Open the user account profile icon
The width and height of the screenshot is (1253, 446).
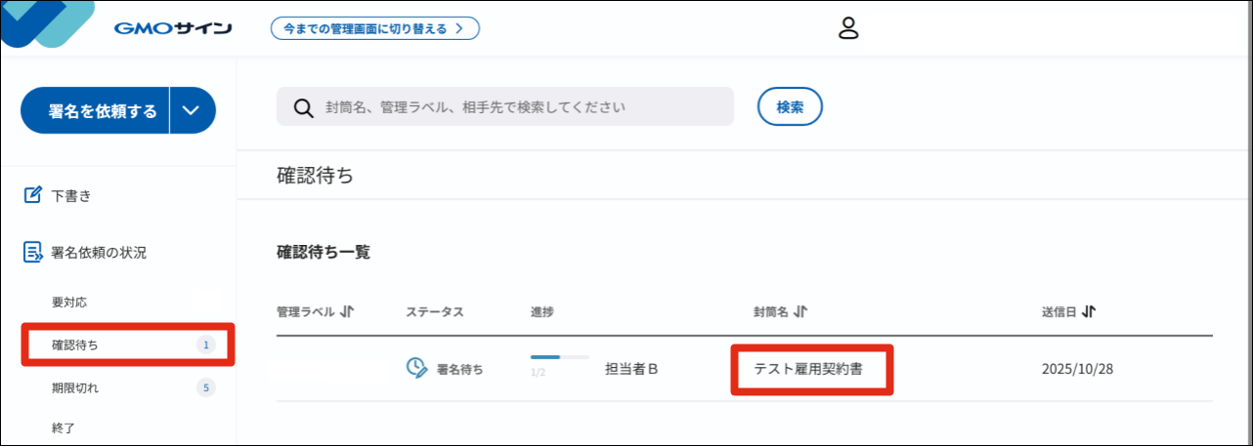(848, 28)
